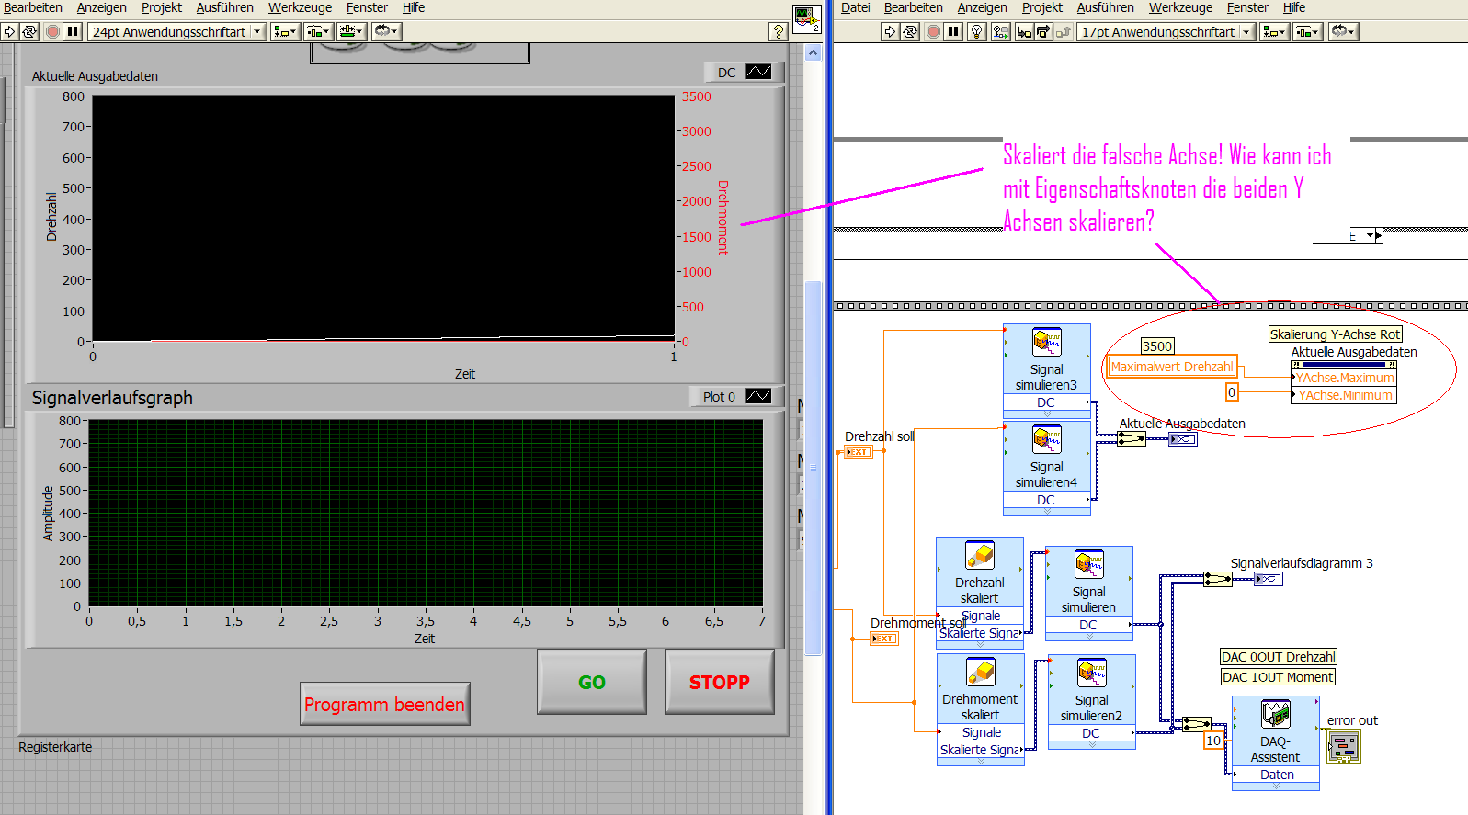Click the Plot 0 legend line sample
Viewport: 1468px width, 815px height.
pos(758,396)
